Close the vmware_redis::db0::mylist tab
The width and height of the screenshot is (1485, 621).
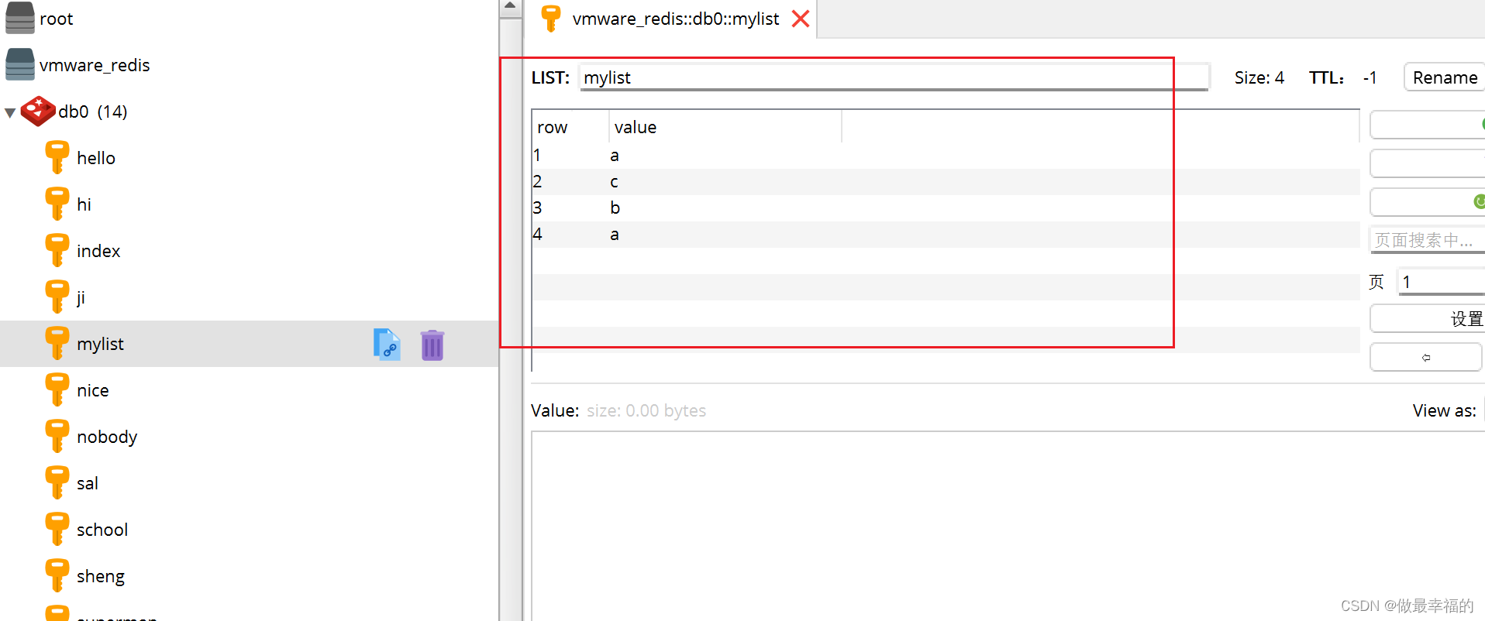801,19
